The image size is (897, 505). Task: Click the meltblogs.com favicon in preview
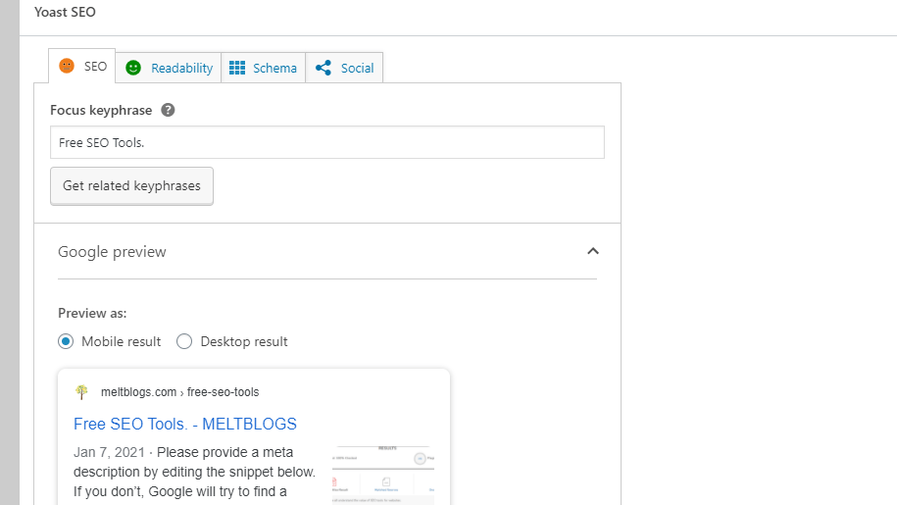[81, 392]
